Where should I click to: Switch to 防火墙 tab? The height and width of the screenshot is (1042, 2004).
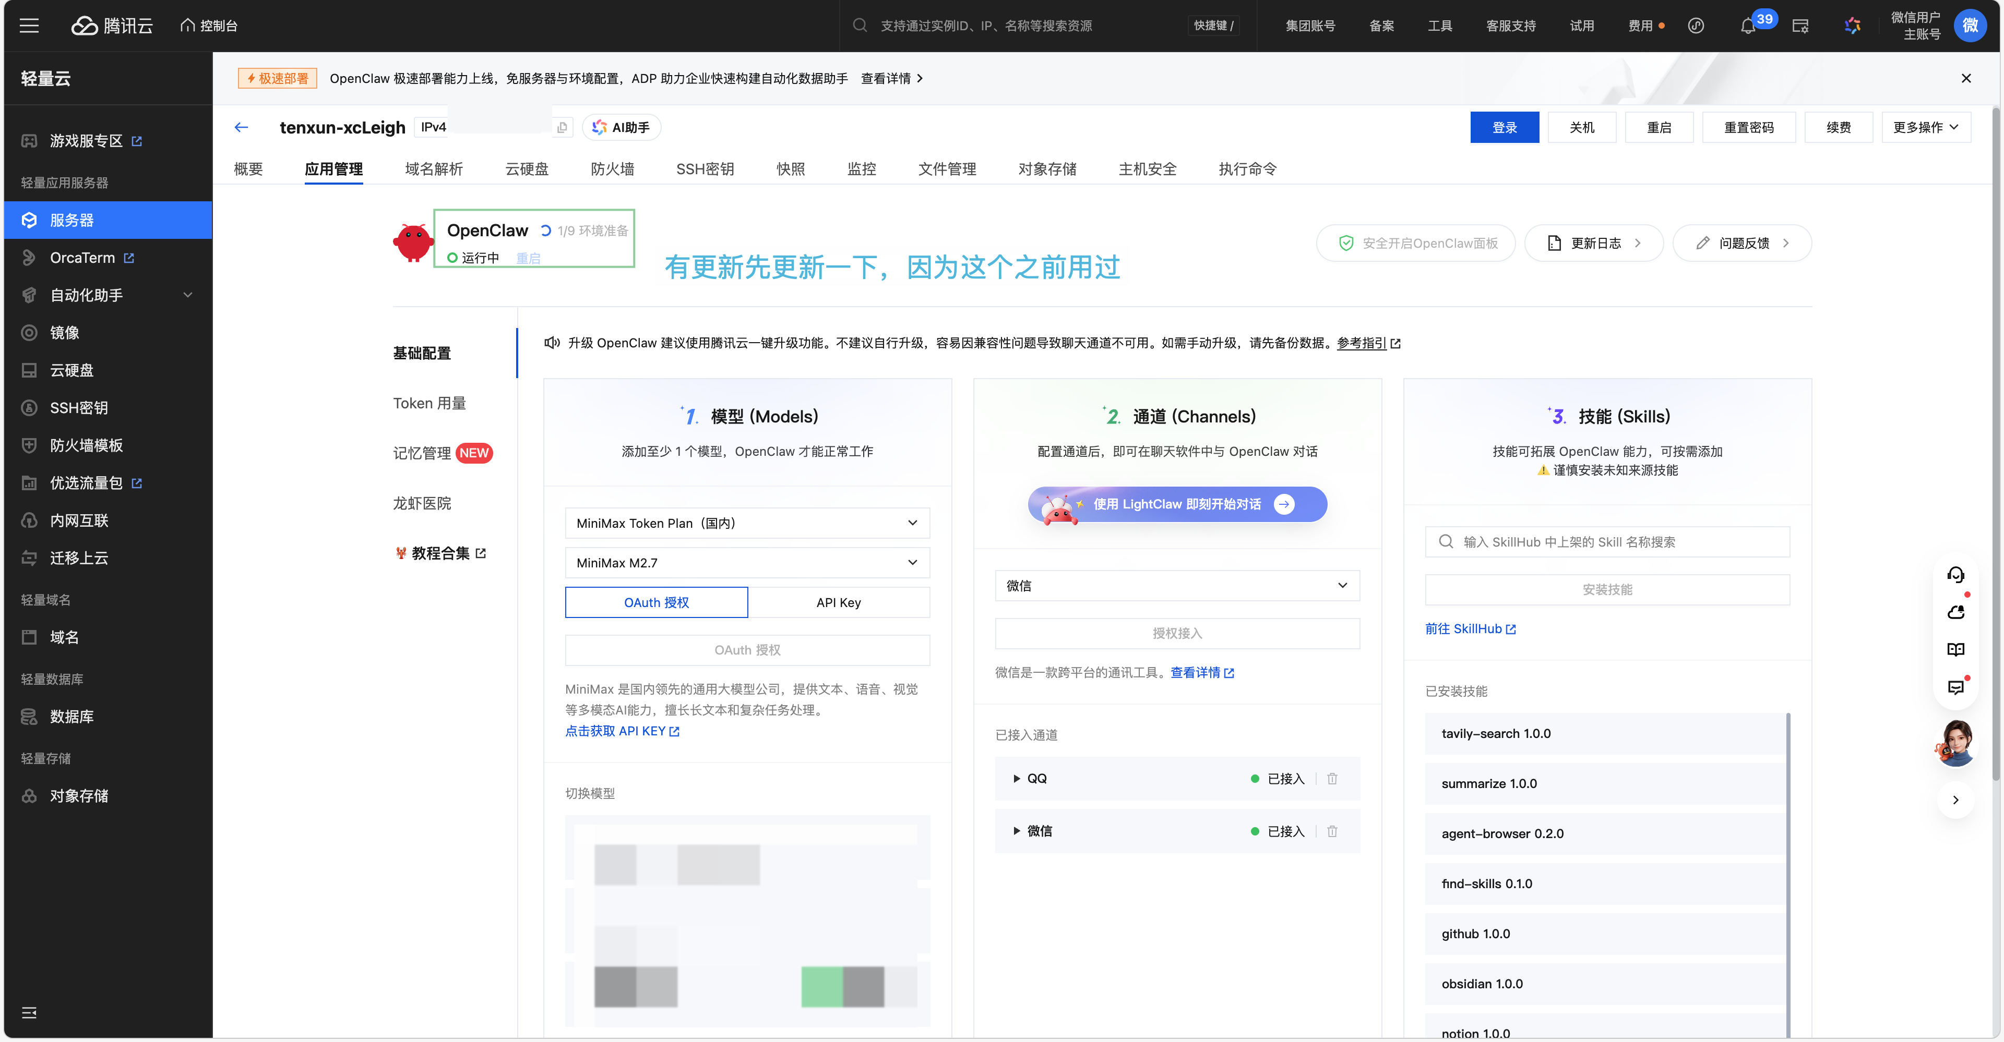(612, 169)
